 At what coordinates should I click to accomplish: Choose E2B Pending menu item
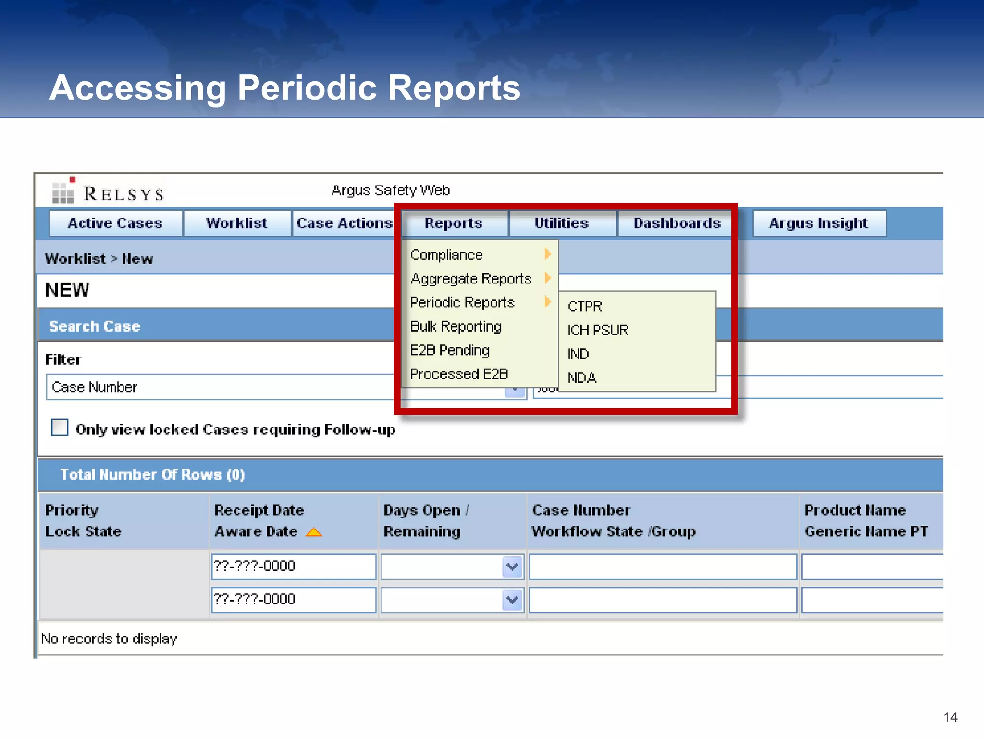coord(480,350)
